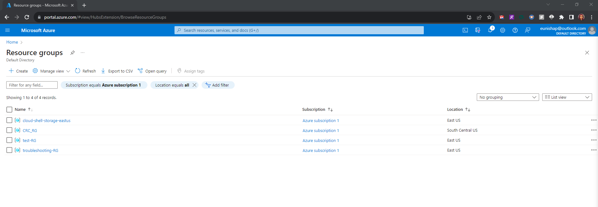
Task: Expand the Manage view menu
Action: pos(51,71)
